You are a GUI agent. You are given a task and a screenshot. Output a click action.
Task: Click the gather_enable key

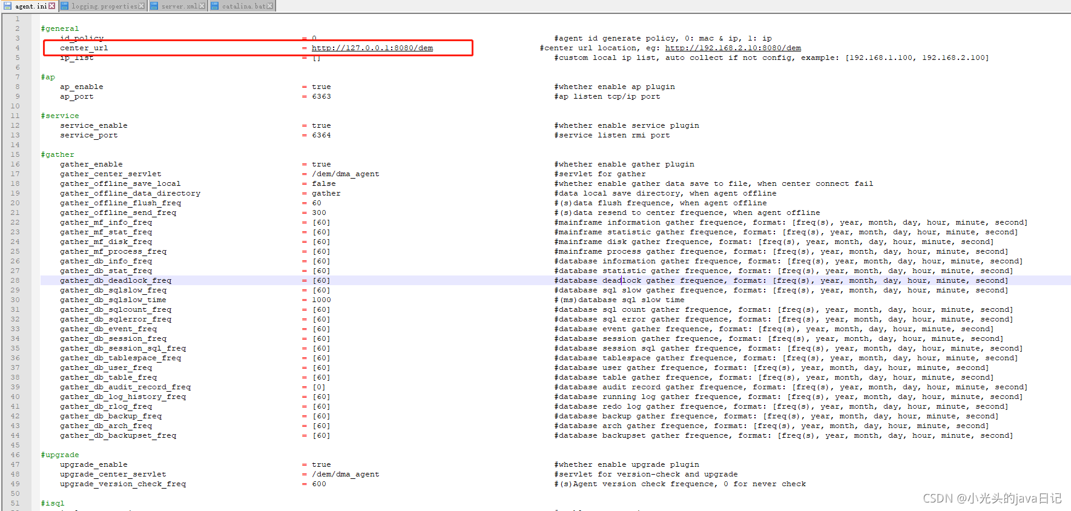pos(91,164)
